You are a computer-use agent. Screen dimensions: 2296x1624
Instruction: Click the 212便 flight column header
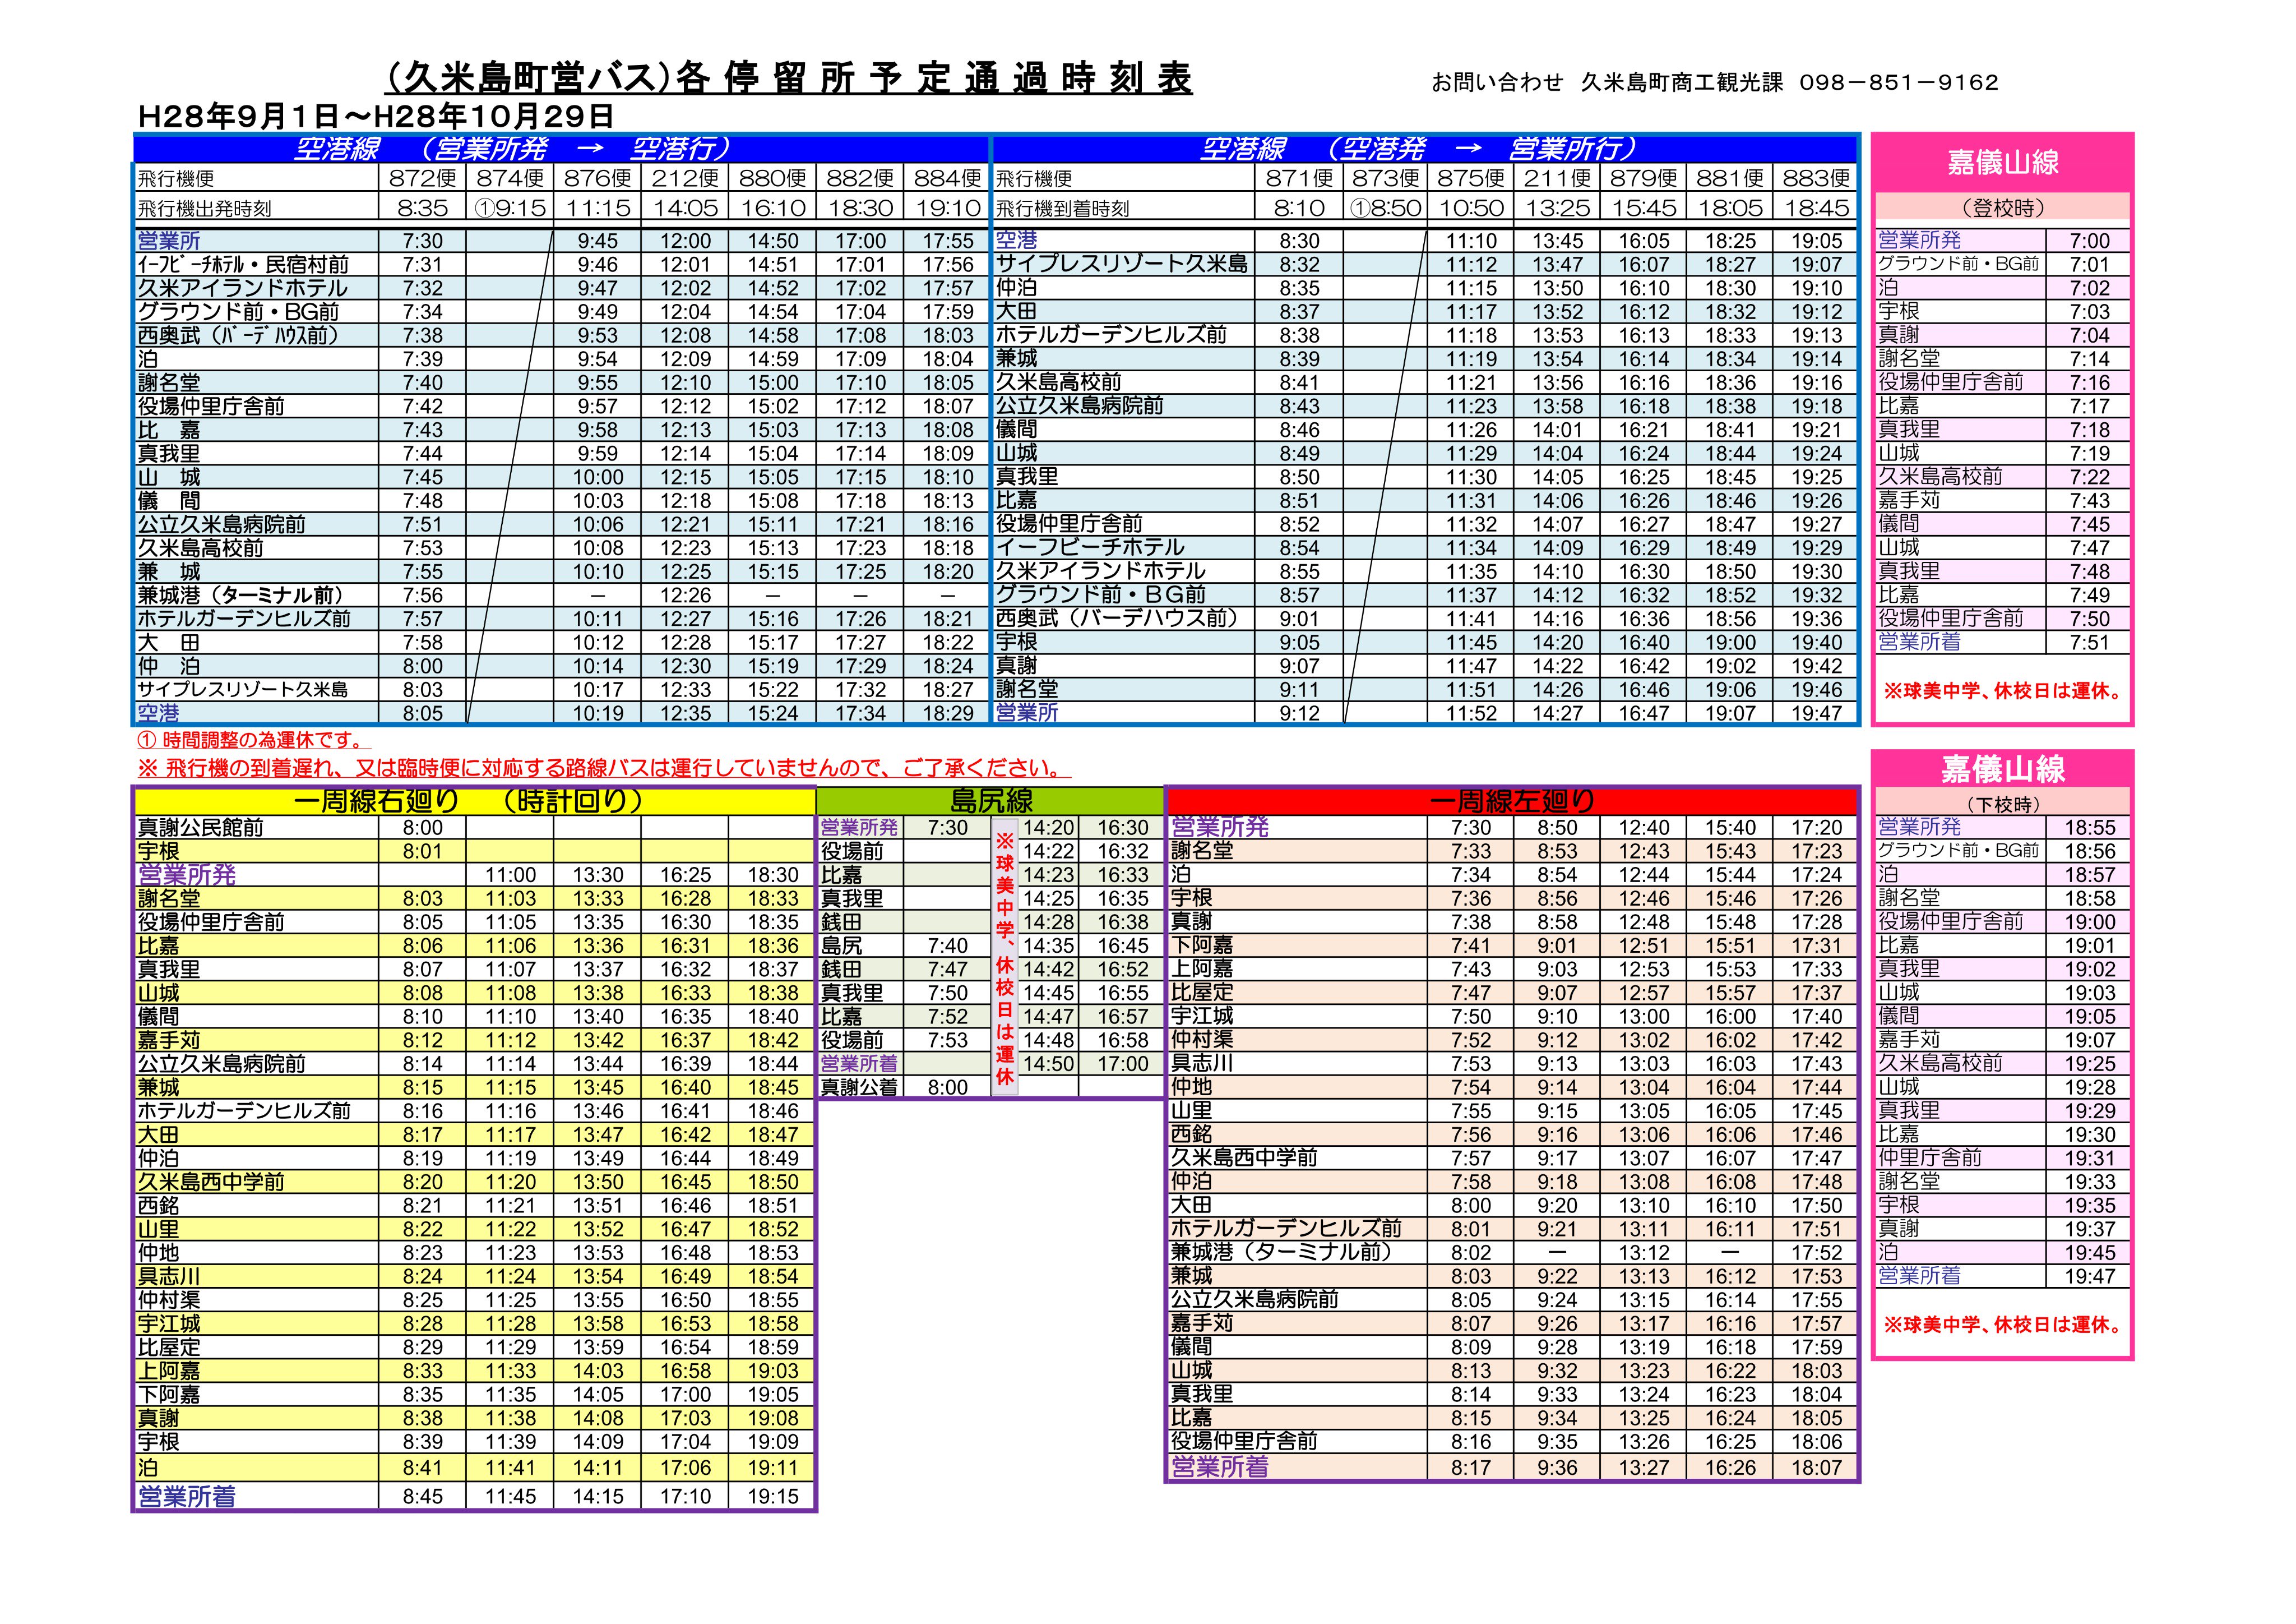[685, 178]
